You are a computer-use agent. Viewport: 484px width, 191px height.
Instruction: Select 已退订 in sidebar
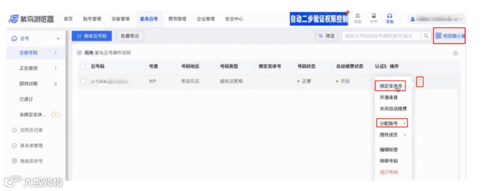(x=26, y=99)
